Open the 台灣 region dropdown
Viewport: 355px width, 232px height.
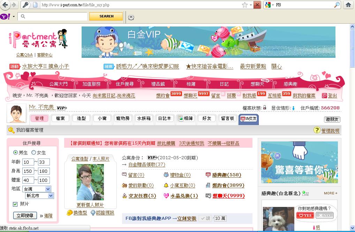click(x=37, y=189)
